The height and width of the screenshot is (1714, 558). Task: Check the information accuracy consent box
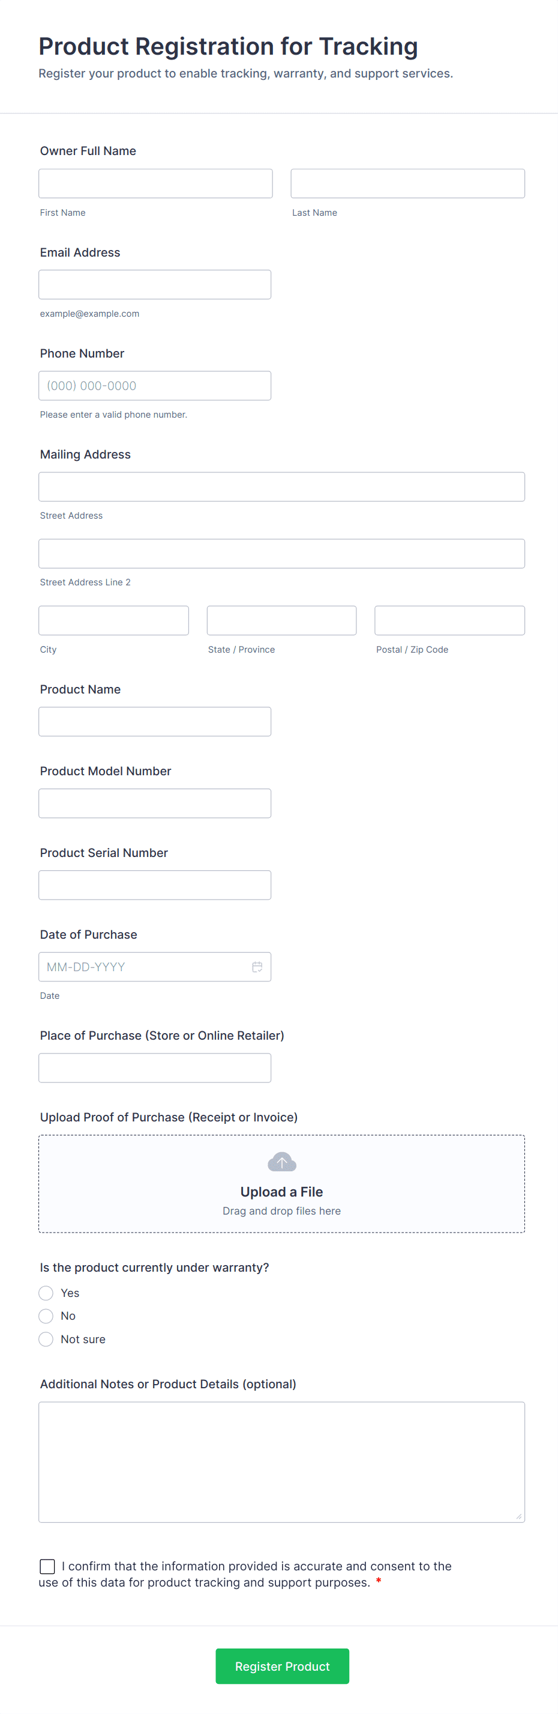coord(47,1566)
